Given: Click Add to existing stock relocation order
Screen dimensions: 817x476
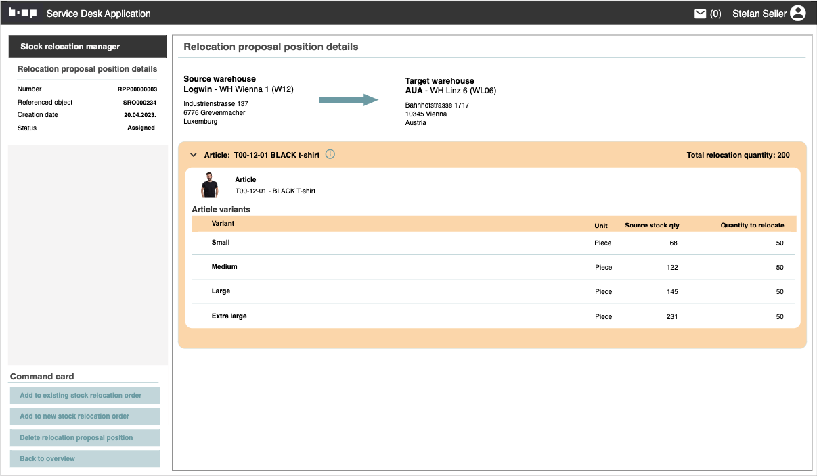Looking at the screenshot, I should 85,396.
